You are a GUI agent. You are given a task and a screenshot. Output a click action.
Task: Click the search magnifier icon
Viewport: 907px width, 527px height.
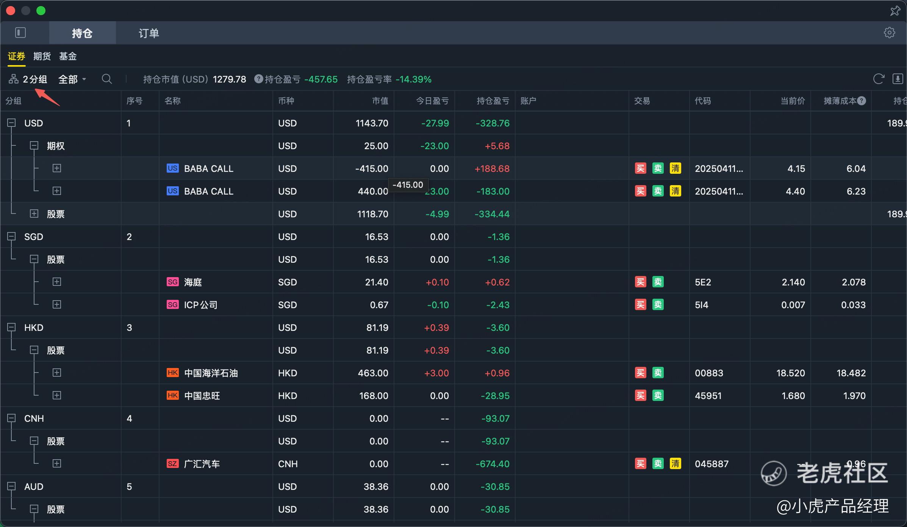click(107, 79)
